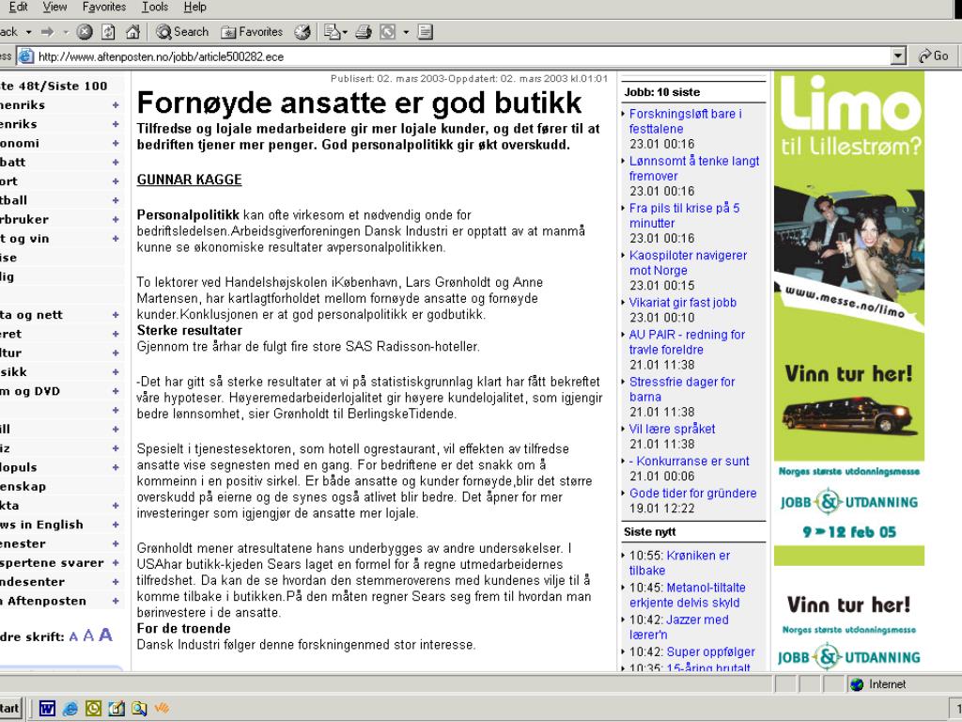The height and width of the screenshot is (722, 962).
Task: Open the yellow clock icon in quick launch
Action: [93, 709]
